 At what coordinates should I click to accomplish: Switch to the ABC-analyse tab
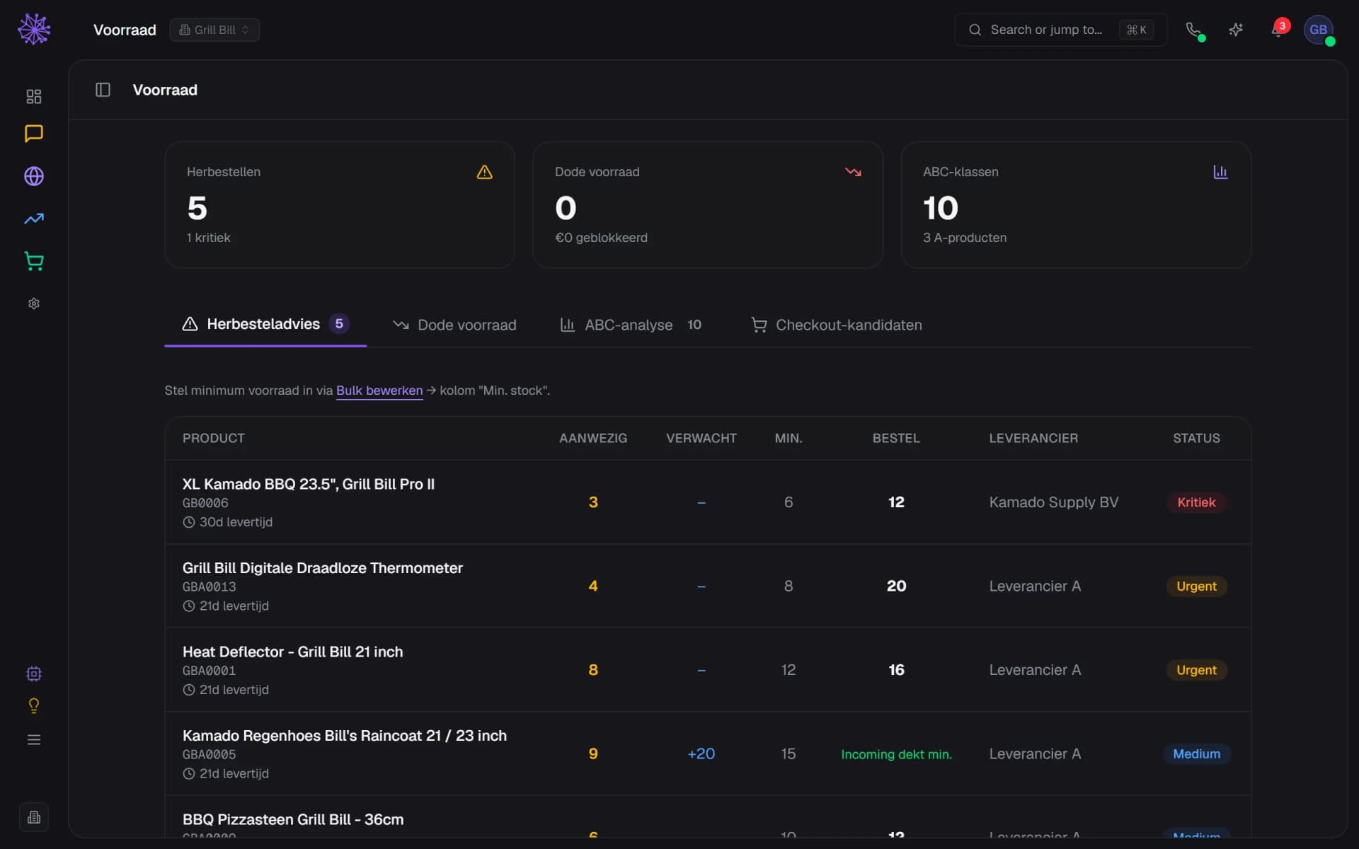(630, 325)
